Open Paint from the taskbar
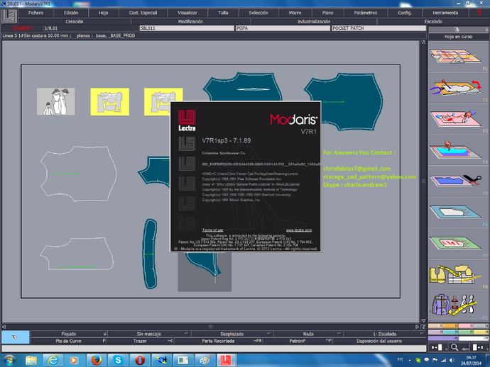Viewport: 490px width, 367px height. click(x=205, y=361)
